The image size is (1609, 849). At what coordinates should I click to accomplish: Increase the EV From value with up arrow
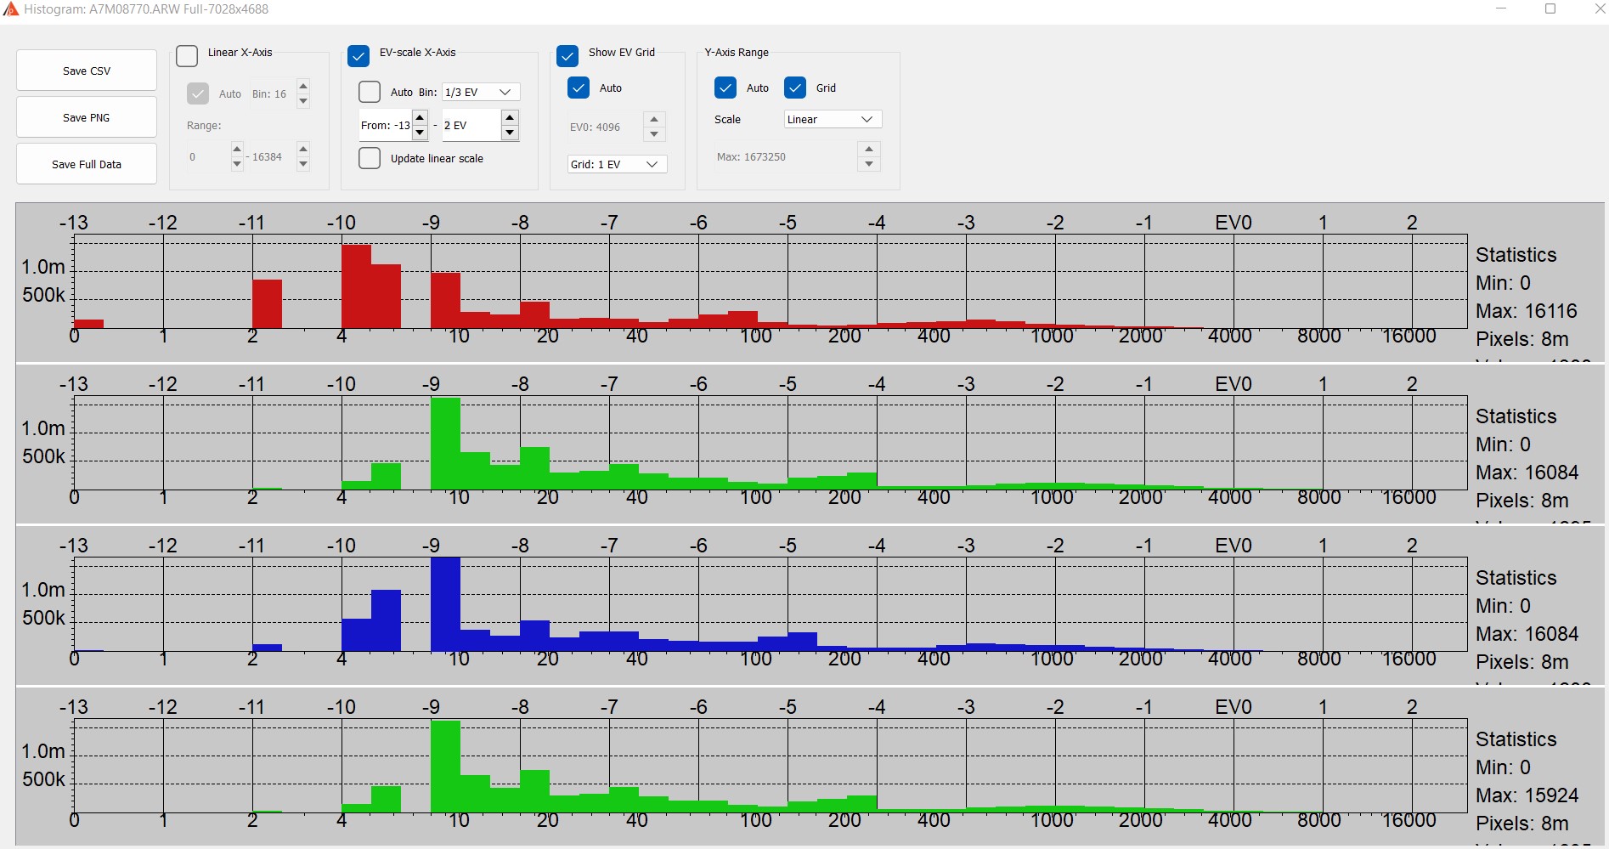420,117
